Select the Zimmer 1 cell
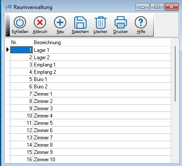182x166 pixels. point(102,94)
